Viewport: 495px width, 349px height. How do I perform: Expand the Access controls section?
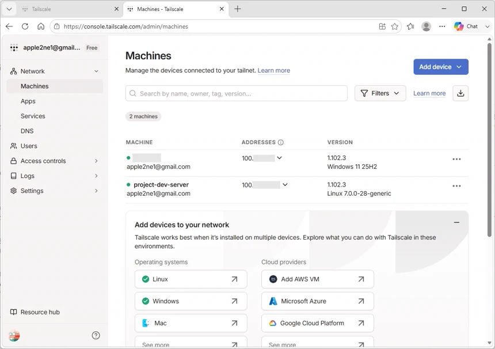[96, 161]
